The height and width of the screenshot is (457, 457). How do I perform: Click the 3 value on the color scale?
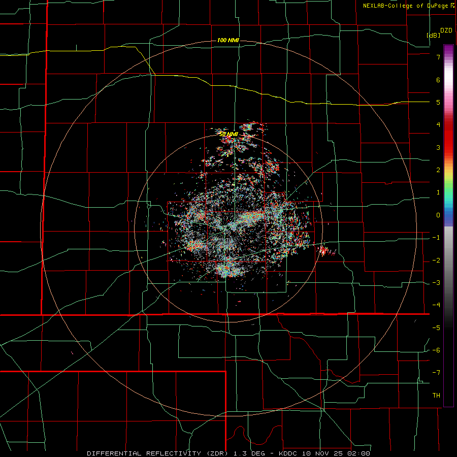click(x=438, y=147)
